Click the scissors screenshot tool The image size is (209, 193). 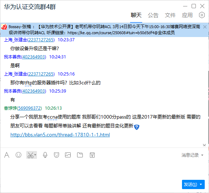31,155
